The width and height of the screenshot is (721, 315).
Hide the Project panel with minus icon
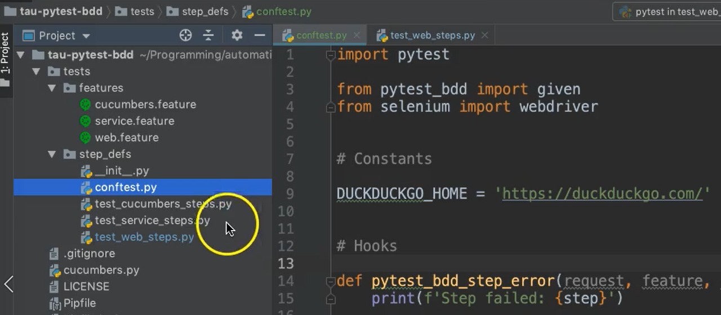260,35
